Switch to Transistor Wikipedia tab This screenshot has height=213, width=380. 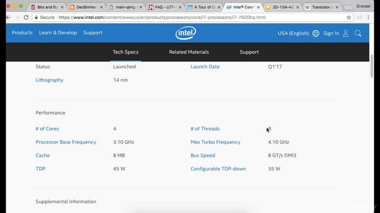click(321, 7)
